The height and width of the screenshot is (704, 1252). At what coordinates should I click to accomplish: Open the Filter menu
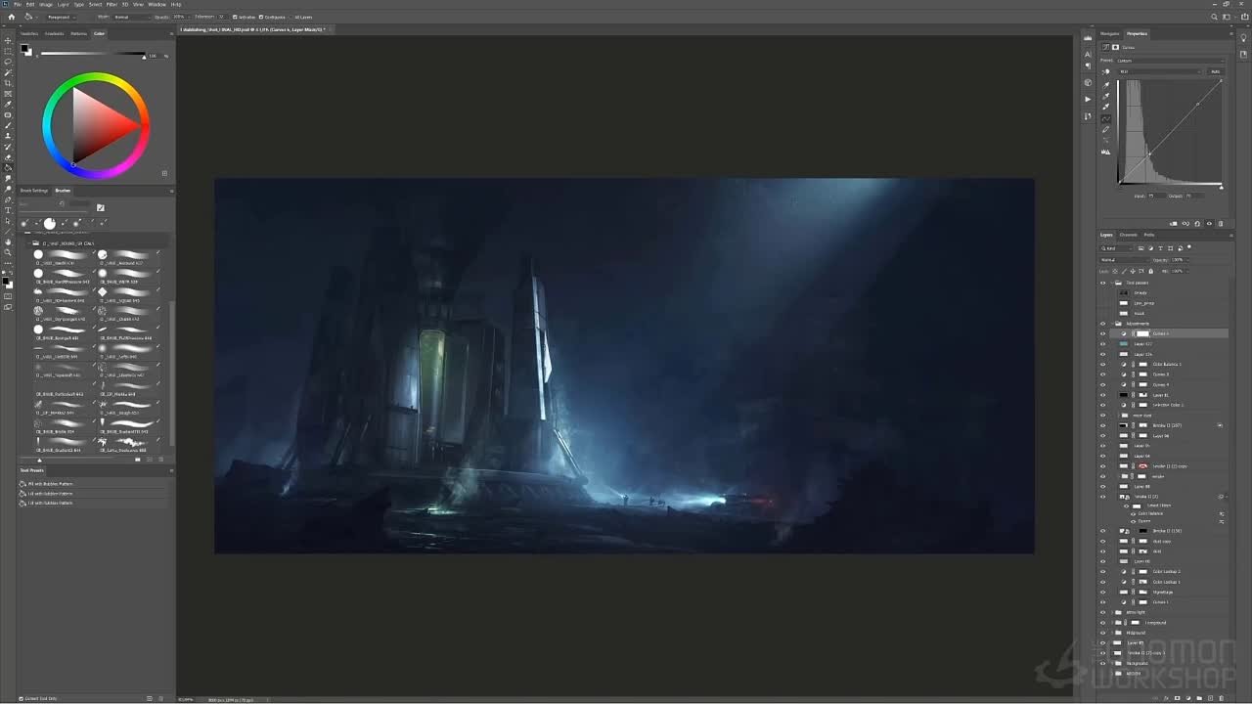(x=112, y=4)
